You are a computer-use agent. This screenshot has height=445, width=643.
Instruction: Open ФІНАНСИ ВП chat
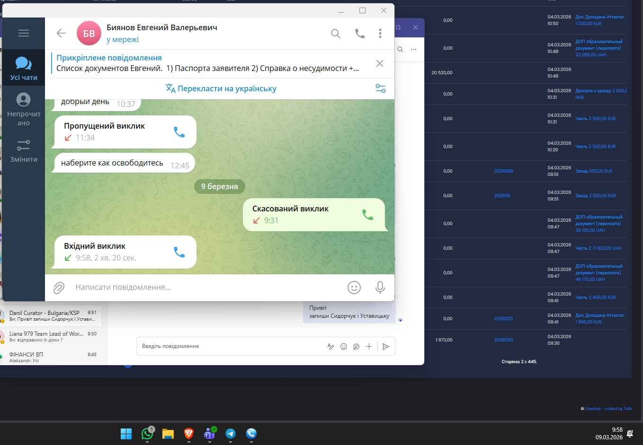point(51,357)
